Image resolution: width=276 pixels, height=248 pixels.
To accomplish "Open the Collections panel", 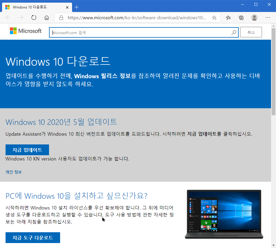I will (x=241, y=18).
